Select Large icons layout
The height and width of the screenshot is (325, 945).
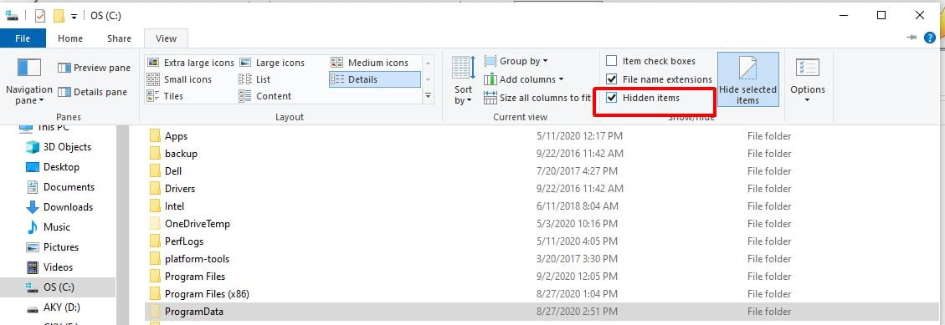click(x=272, y=63)
